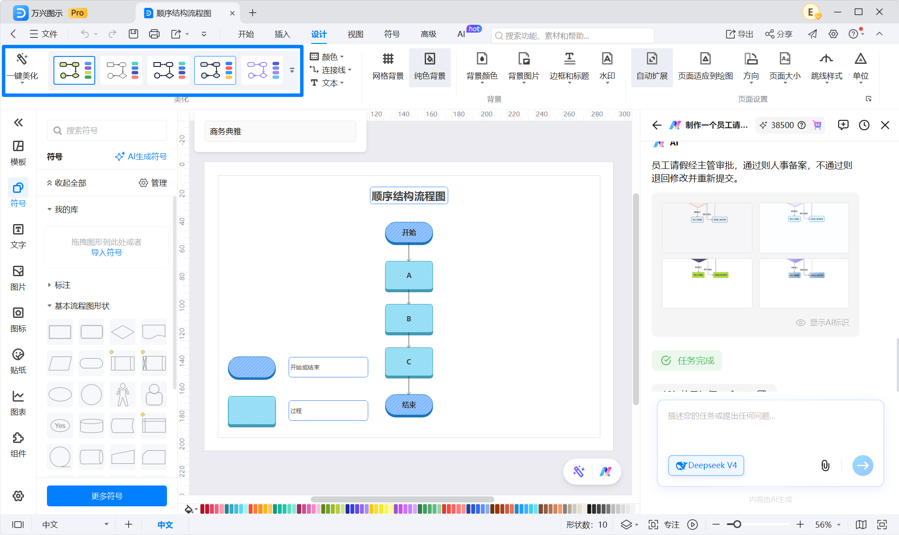The width and height of the screenshot is (899, 535).
Task: Click the 更多符号 more symbols button
Action: click(x=107, y=496)
